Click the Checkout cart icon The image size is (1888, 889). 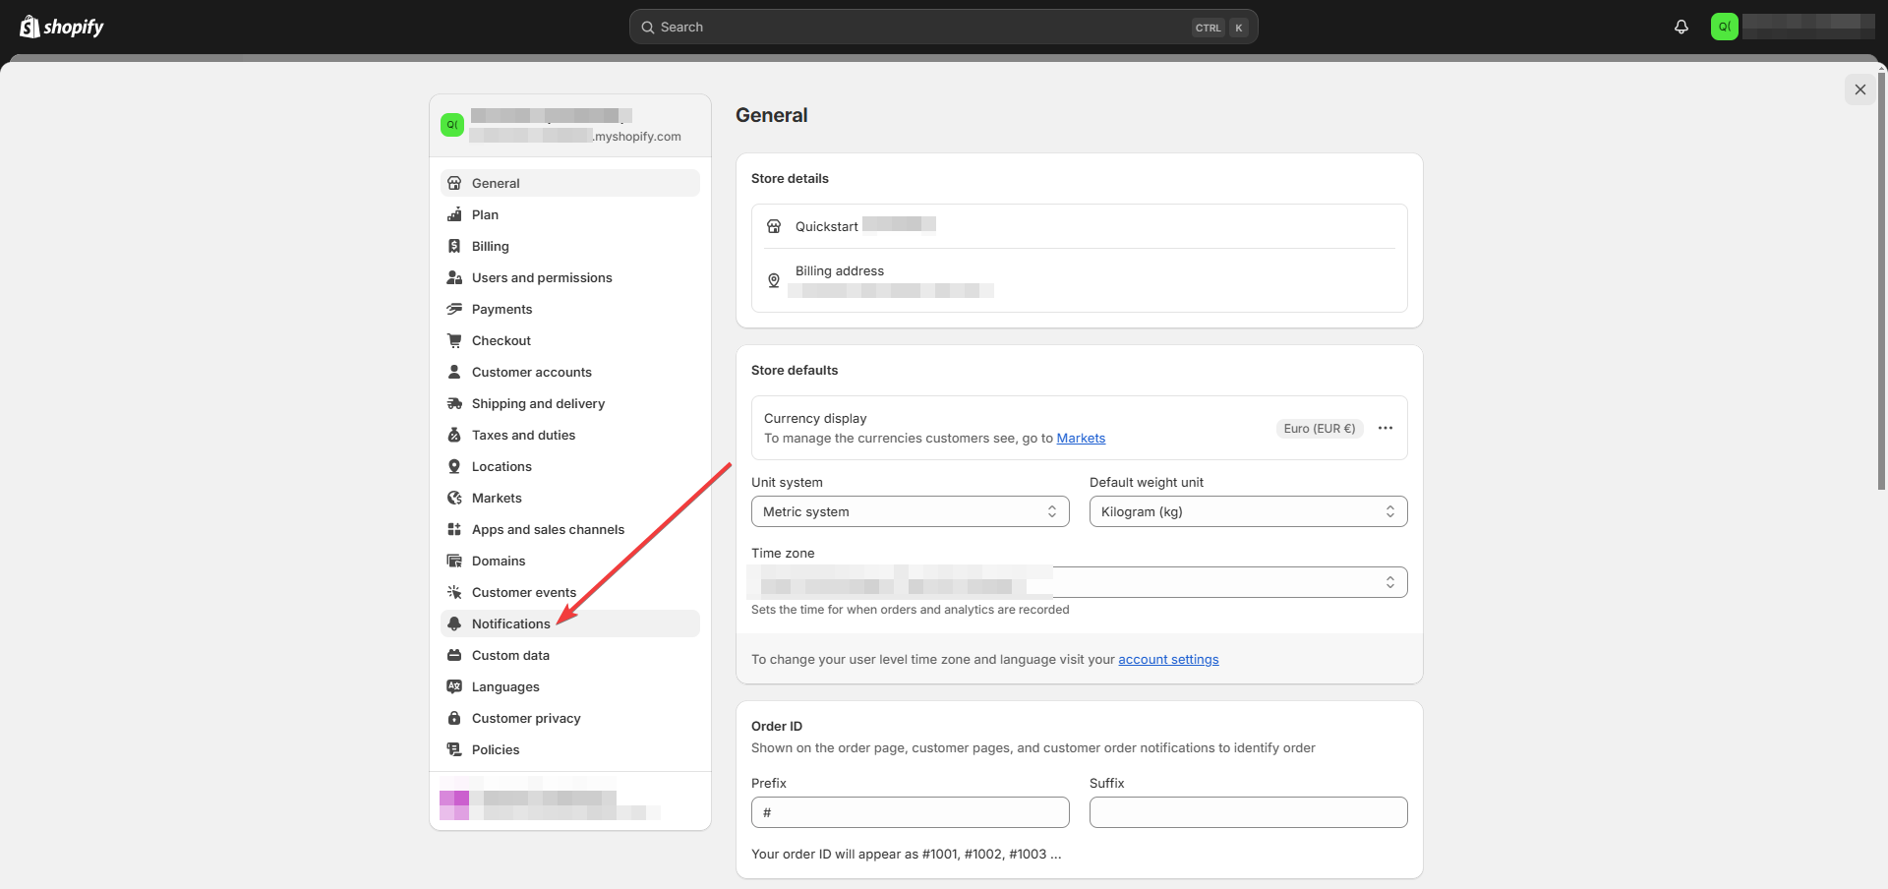click(x=454, y=340)
